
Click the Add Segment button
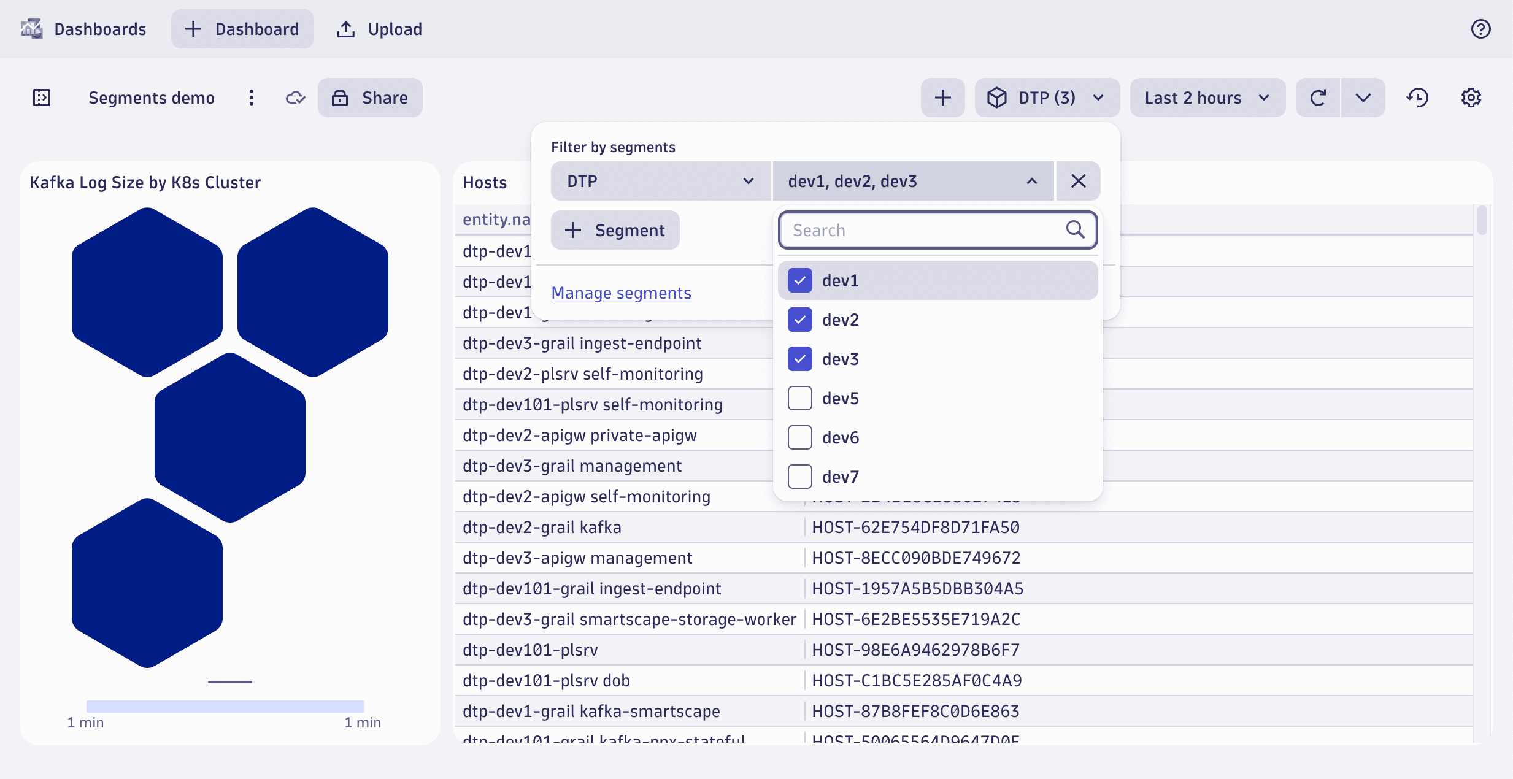click(x=614, y=229)
